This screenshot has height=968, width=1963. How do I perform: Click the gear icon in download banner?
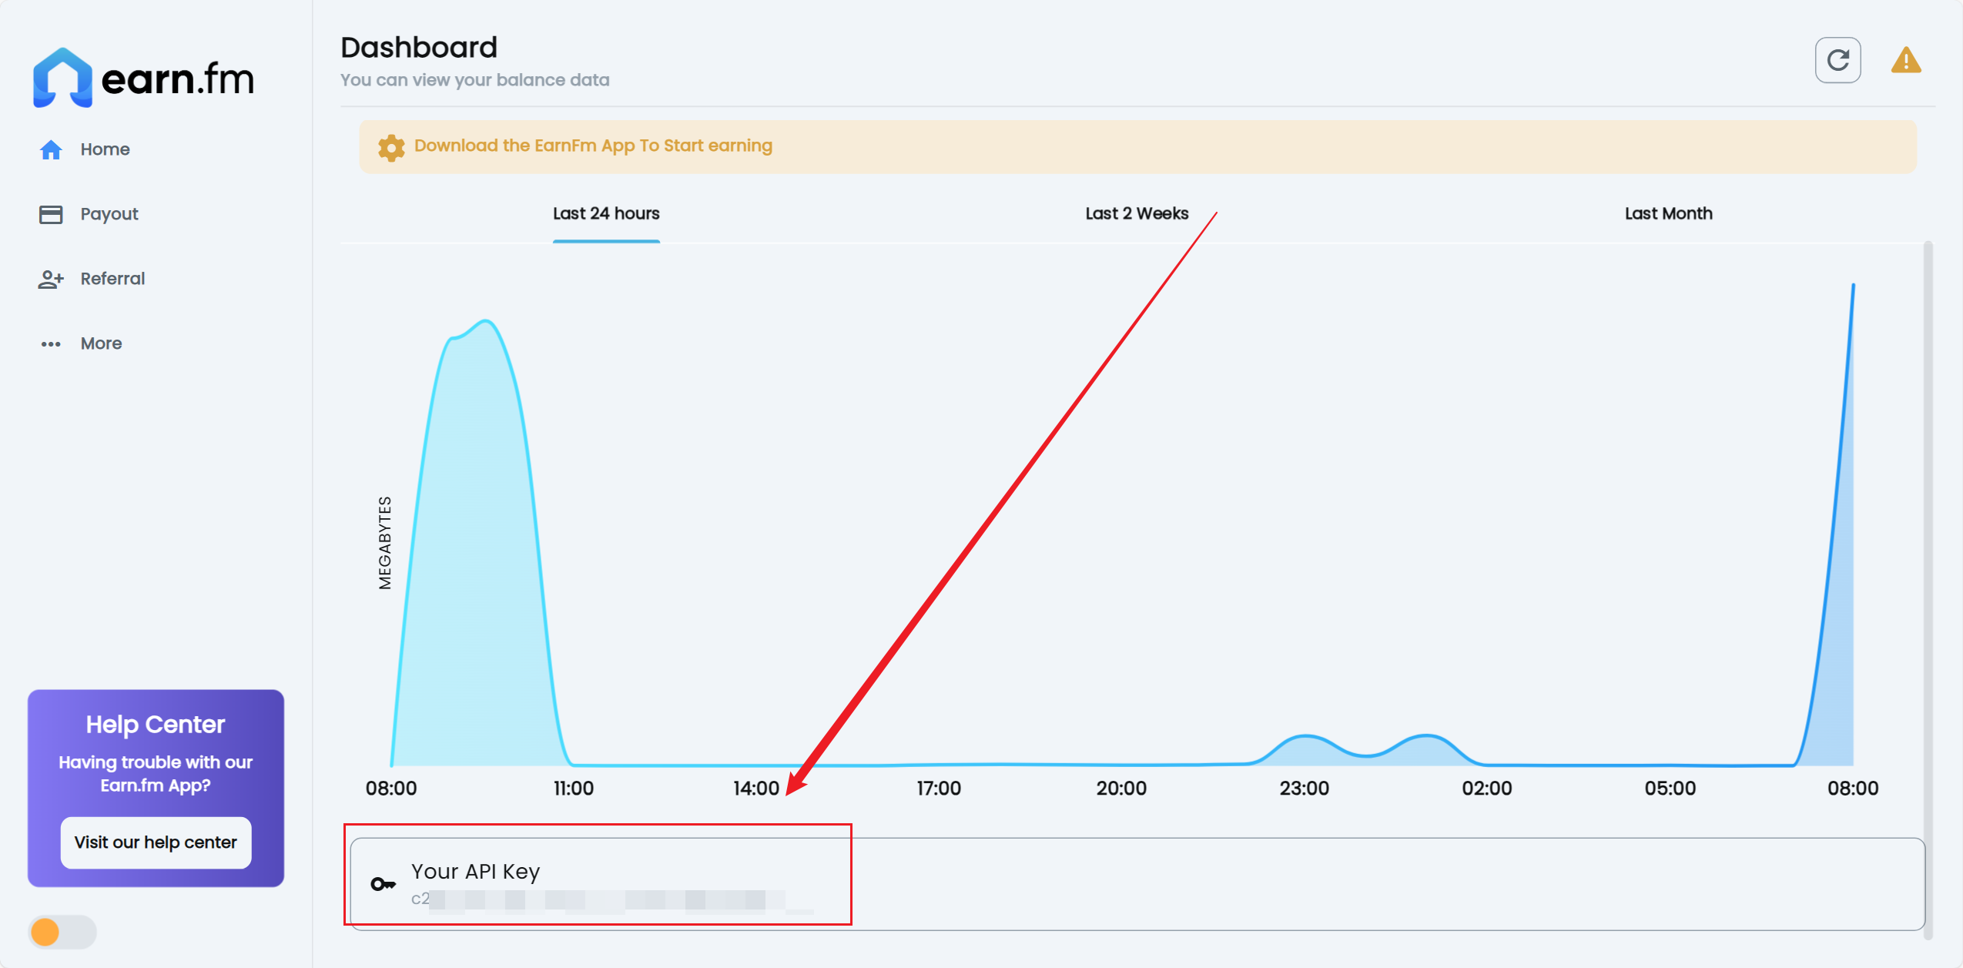(x=391, y=146)
